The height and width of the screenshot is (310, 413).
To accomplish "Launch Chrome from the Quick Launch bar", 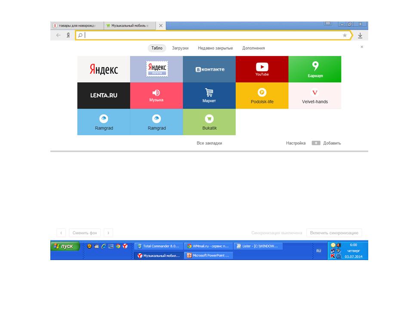I will tap(118, 246).
